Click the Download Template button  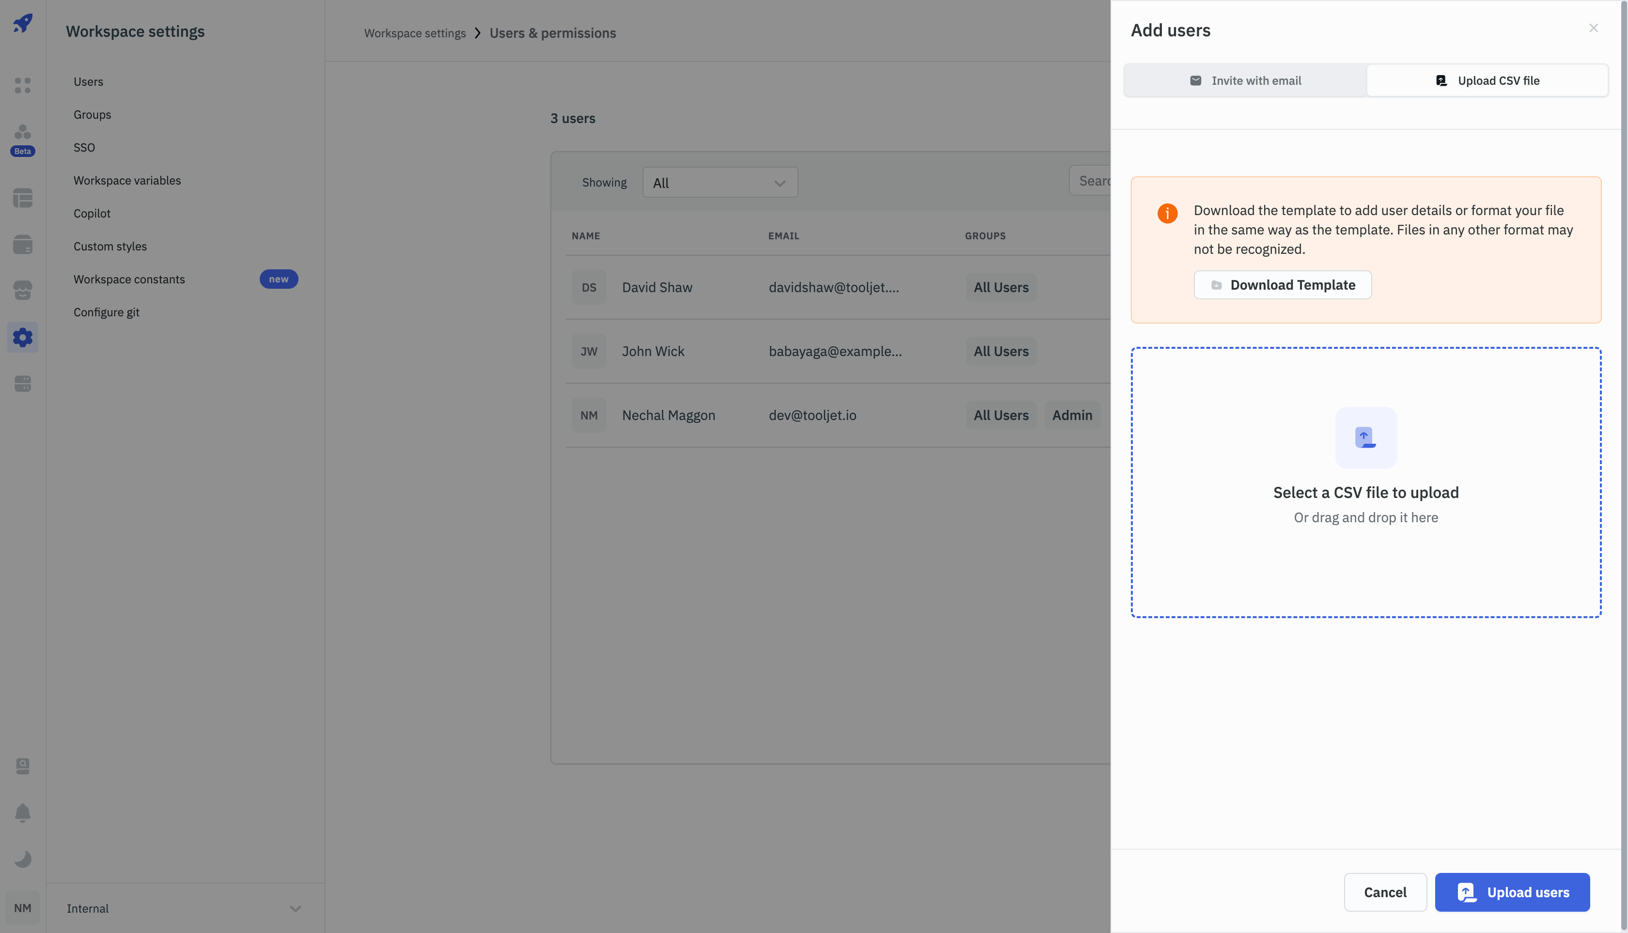1283,285
